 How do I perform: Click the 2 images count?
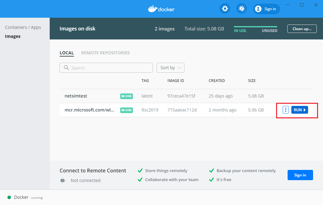click(x=165, y=29)
